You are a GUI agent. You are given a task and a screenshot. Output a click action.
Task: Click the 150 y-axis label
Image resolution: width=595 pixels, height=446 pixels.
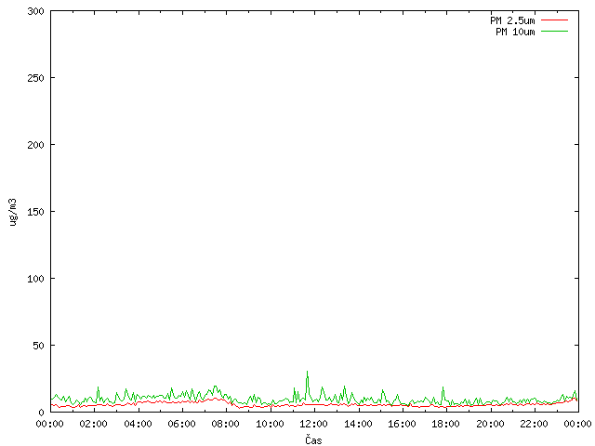pyautogui.click(x=35, y=212)
